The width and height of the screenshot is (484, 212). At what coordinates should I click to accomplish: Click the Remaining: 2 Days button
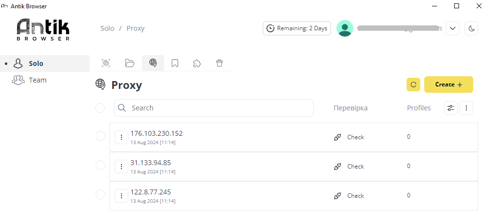click(297, 28)
